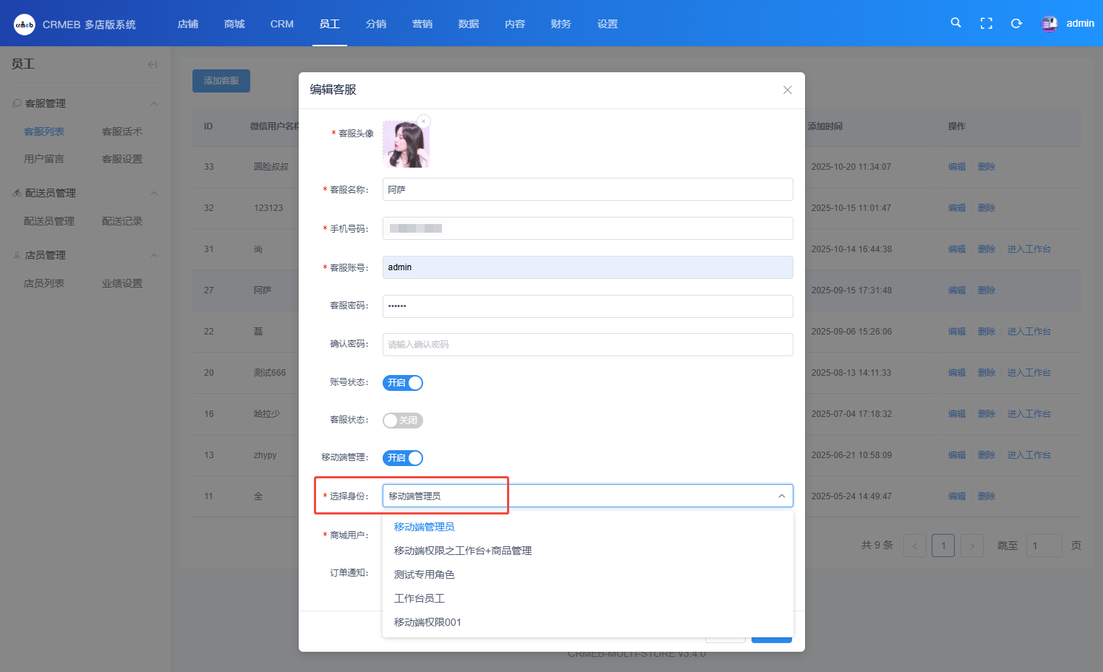This screenshot has width=1103, height=672.
Task: Toggle fullscreen mode icon
Action: (986, 23)
